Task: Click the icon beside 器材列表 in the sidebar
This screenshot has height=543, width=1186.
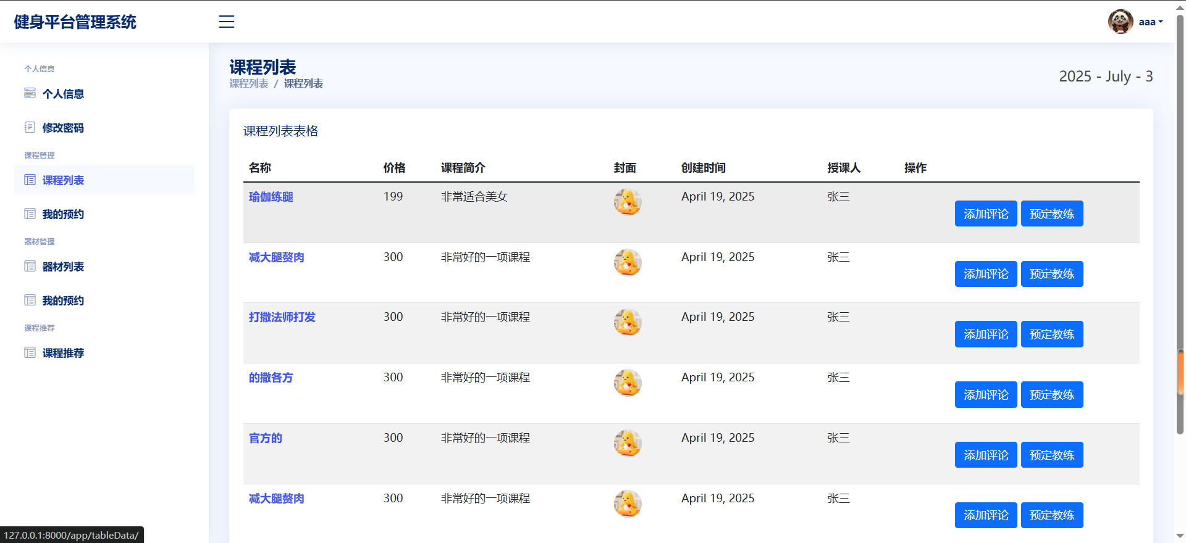Action: [30, 266]
